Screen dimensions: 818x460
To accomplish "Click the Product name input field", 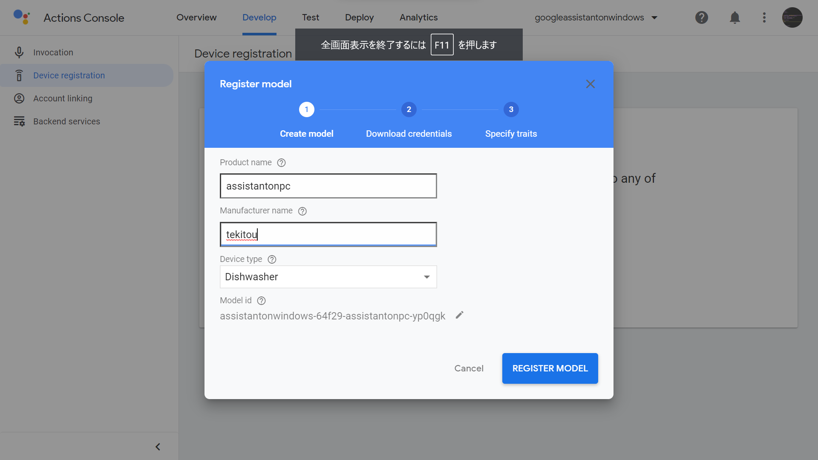I will pyautogui.click(x=328, y=186).
